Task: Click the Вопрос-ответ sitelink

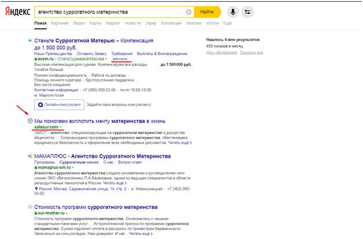Action: (x=129, y=162)
